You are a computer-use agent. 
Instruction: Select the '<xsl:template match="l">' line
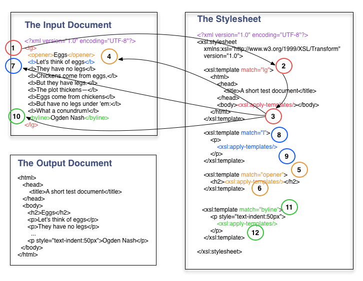point(237,133)
